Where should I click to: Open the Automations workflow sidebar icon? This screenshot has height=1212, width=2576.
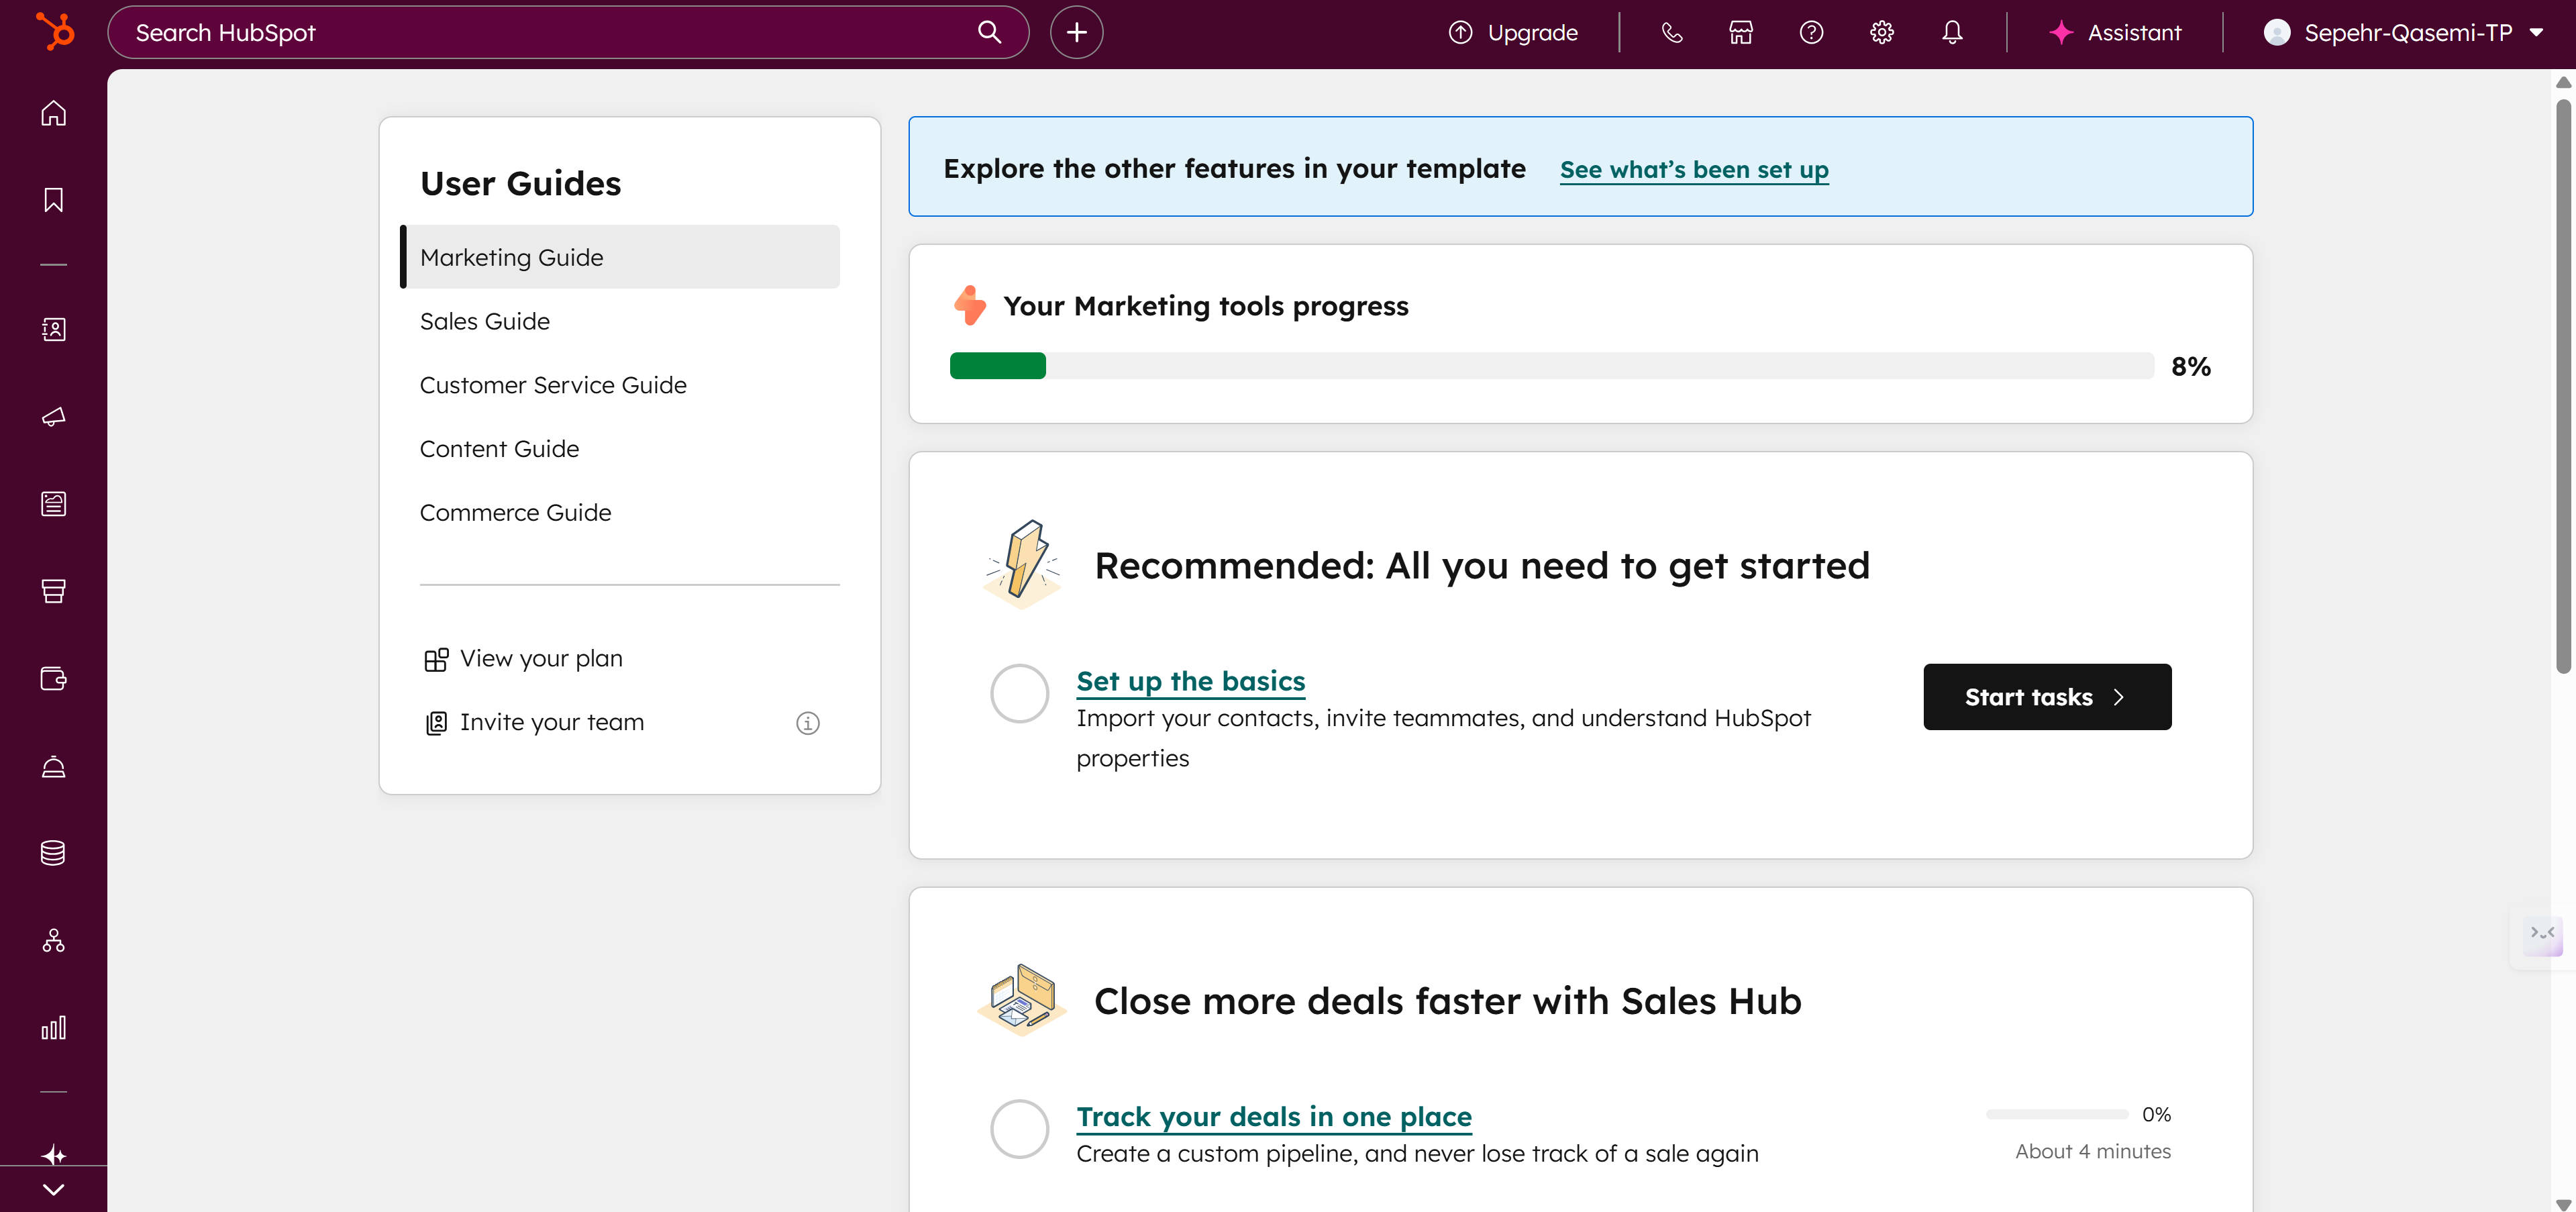[53, 940]
